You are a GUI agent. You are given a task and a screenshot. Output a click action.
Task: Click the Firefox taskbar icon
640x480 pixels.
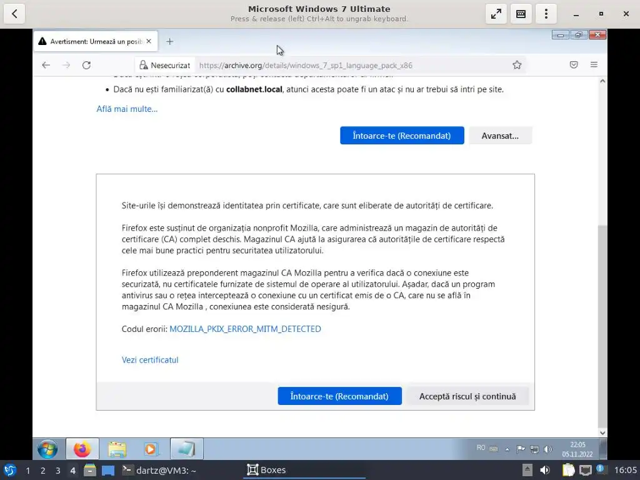82,449
